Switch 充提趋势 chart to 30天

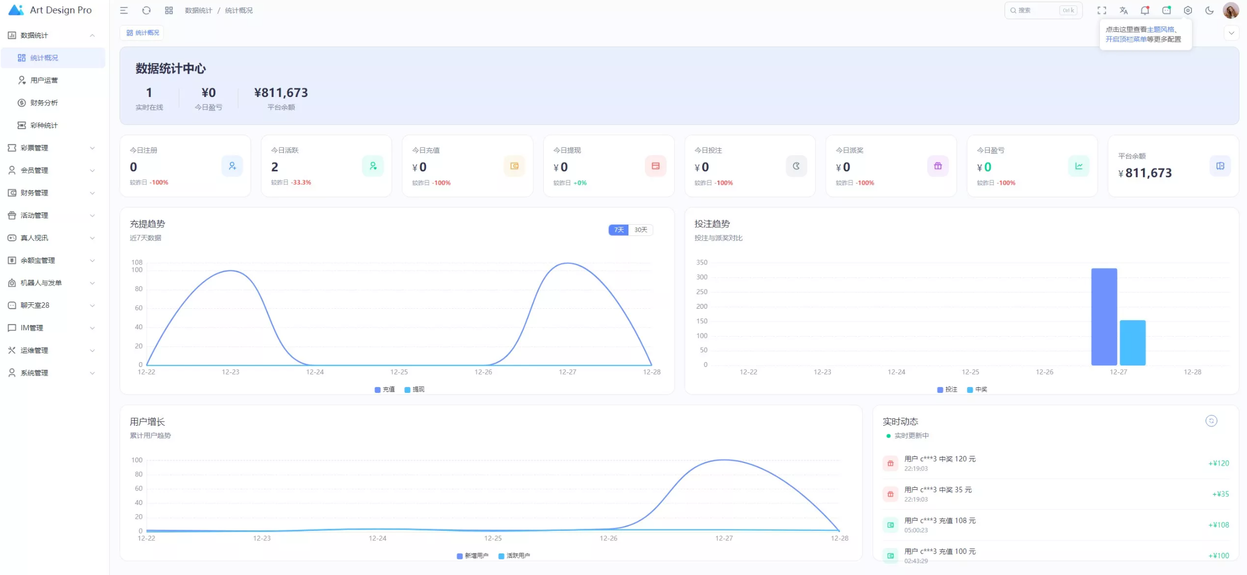pyautogui.click(x=641, y=230)
